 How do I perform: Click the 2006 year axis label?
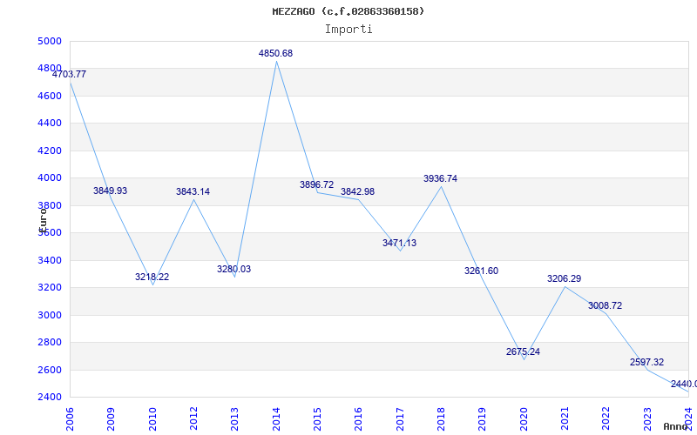click(70, 419)
